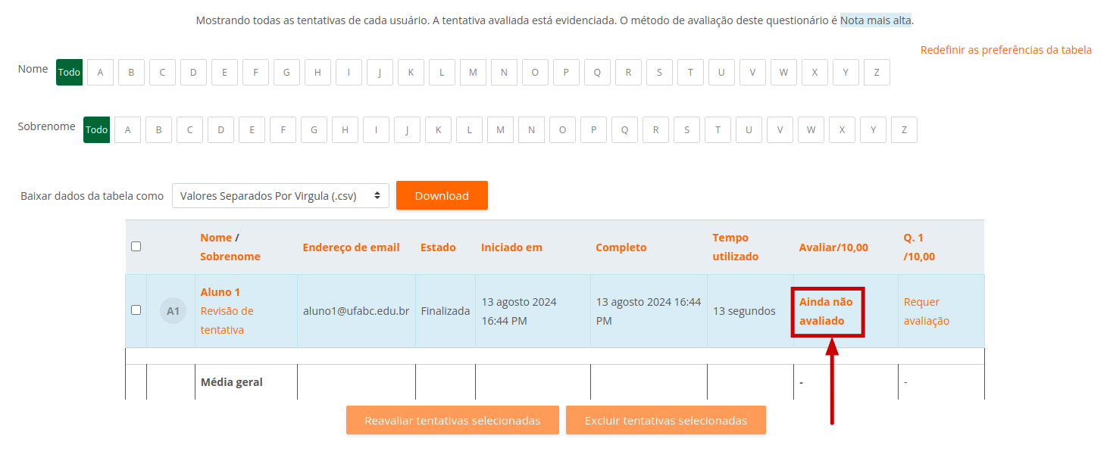Filter Nome by letter M
Viewport: 1110px width, 473px height.
[x=473, y=72]
